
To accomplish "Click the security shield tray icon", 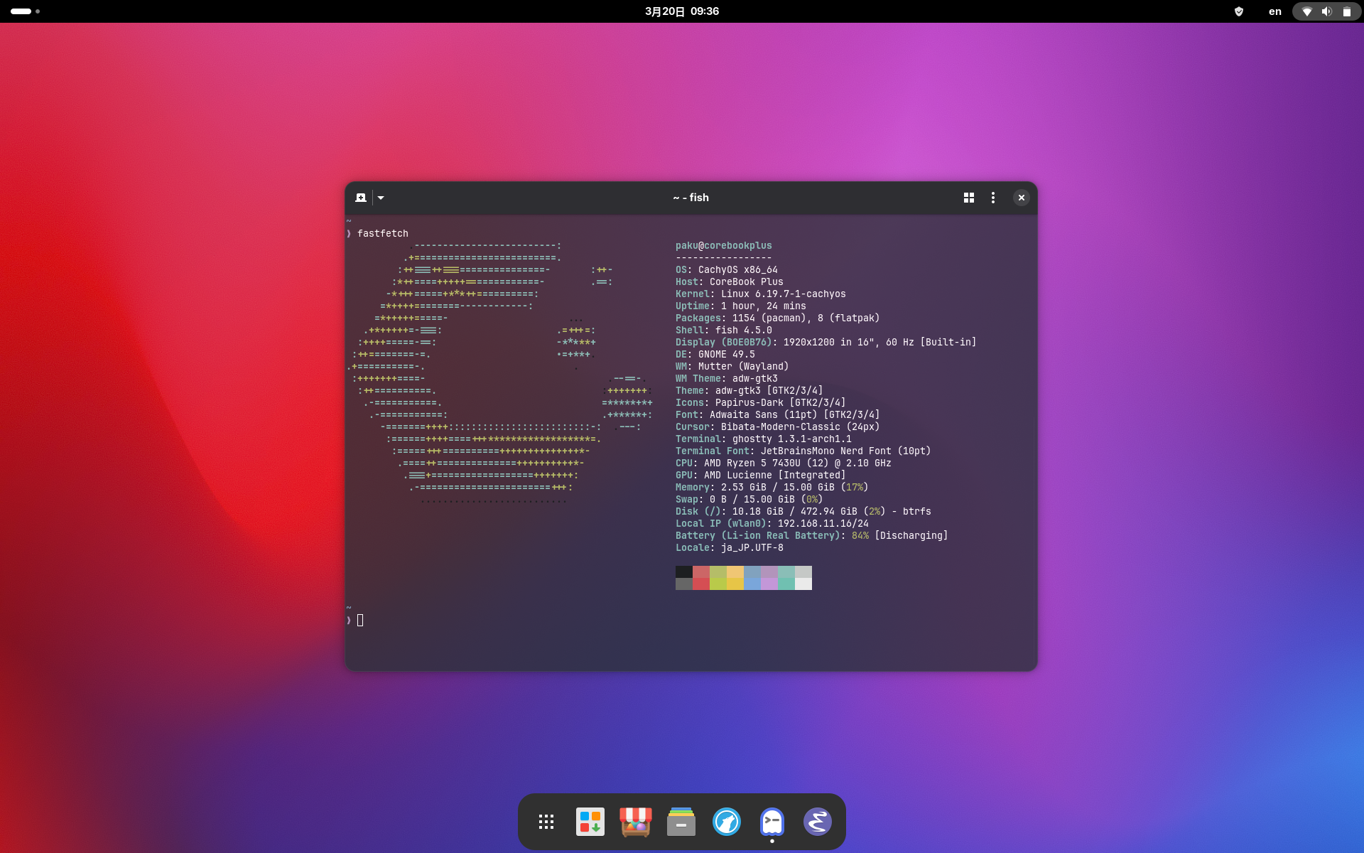I will [x=1239, y=11].
